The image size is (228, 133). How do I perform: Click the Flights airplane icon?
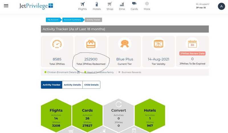(x=82, y=4)
